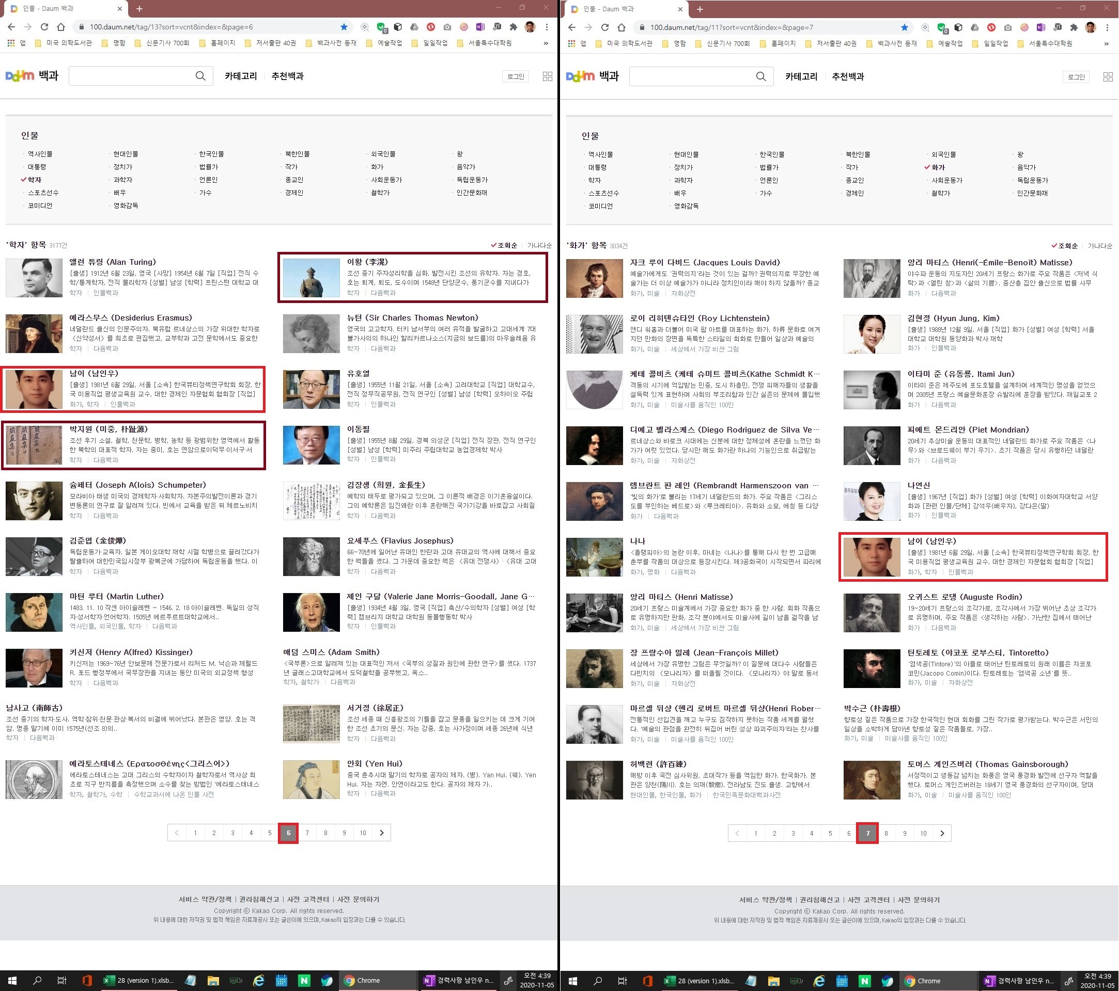Open extensions puzzle icon in right toolbar
This screenshot has height=991, width=1119.
[1074, 27]
